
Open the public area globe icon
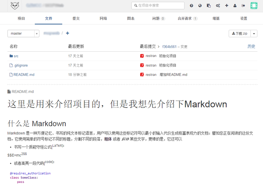(x=200, y=6)
